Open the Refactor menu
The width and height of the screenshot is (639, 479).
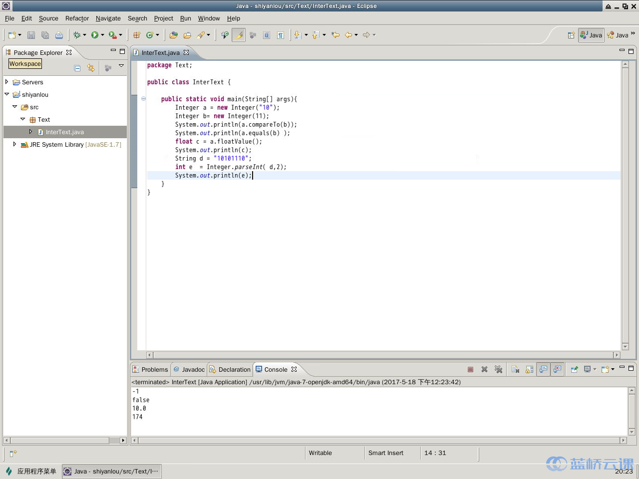(77, 18)
